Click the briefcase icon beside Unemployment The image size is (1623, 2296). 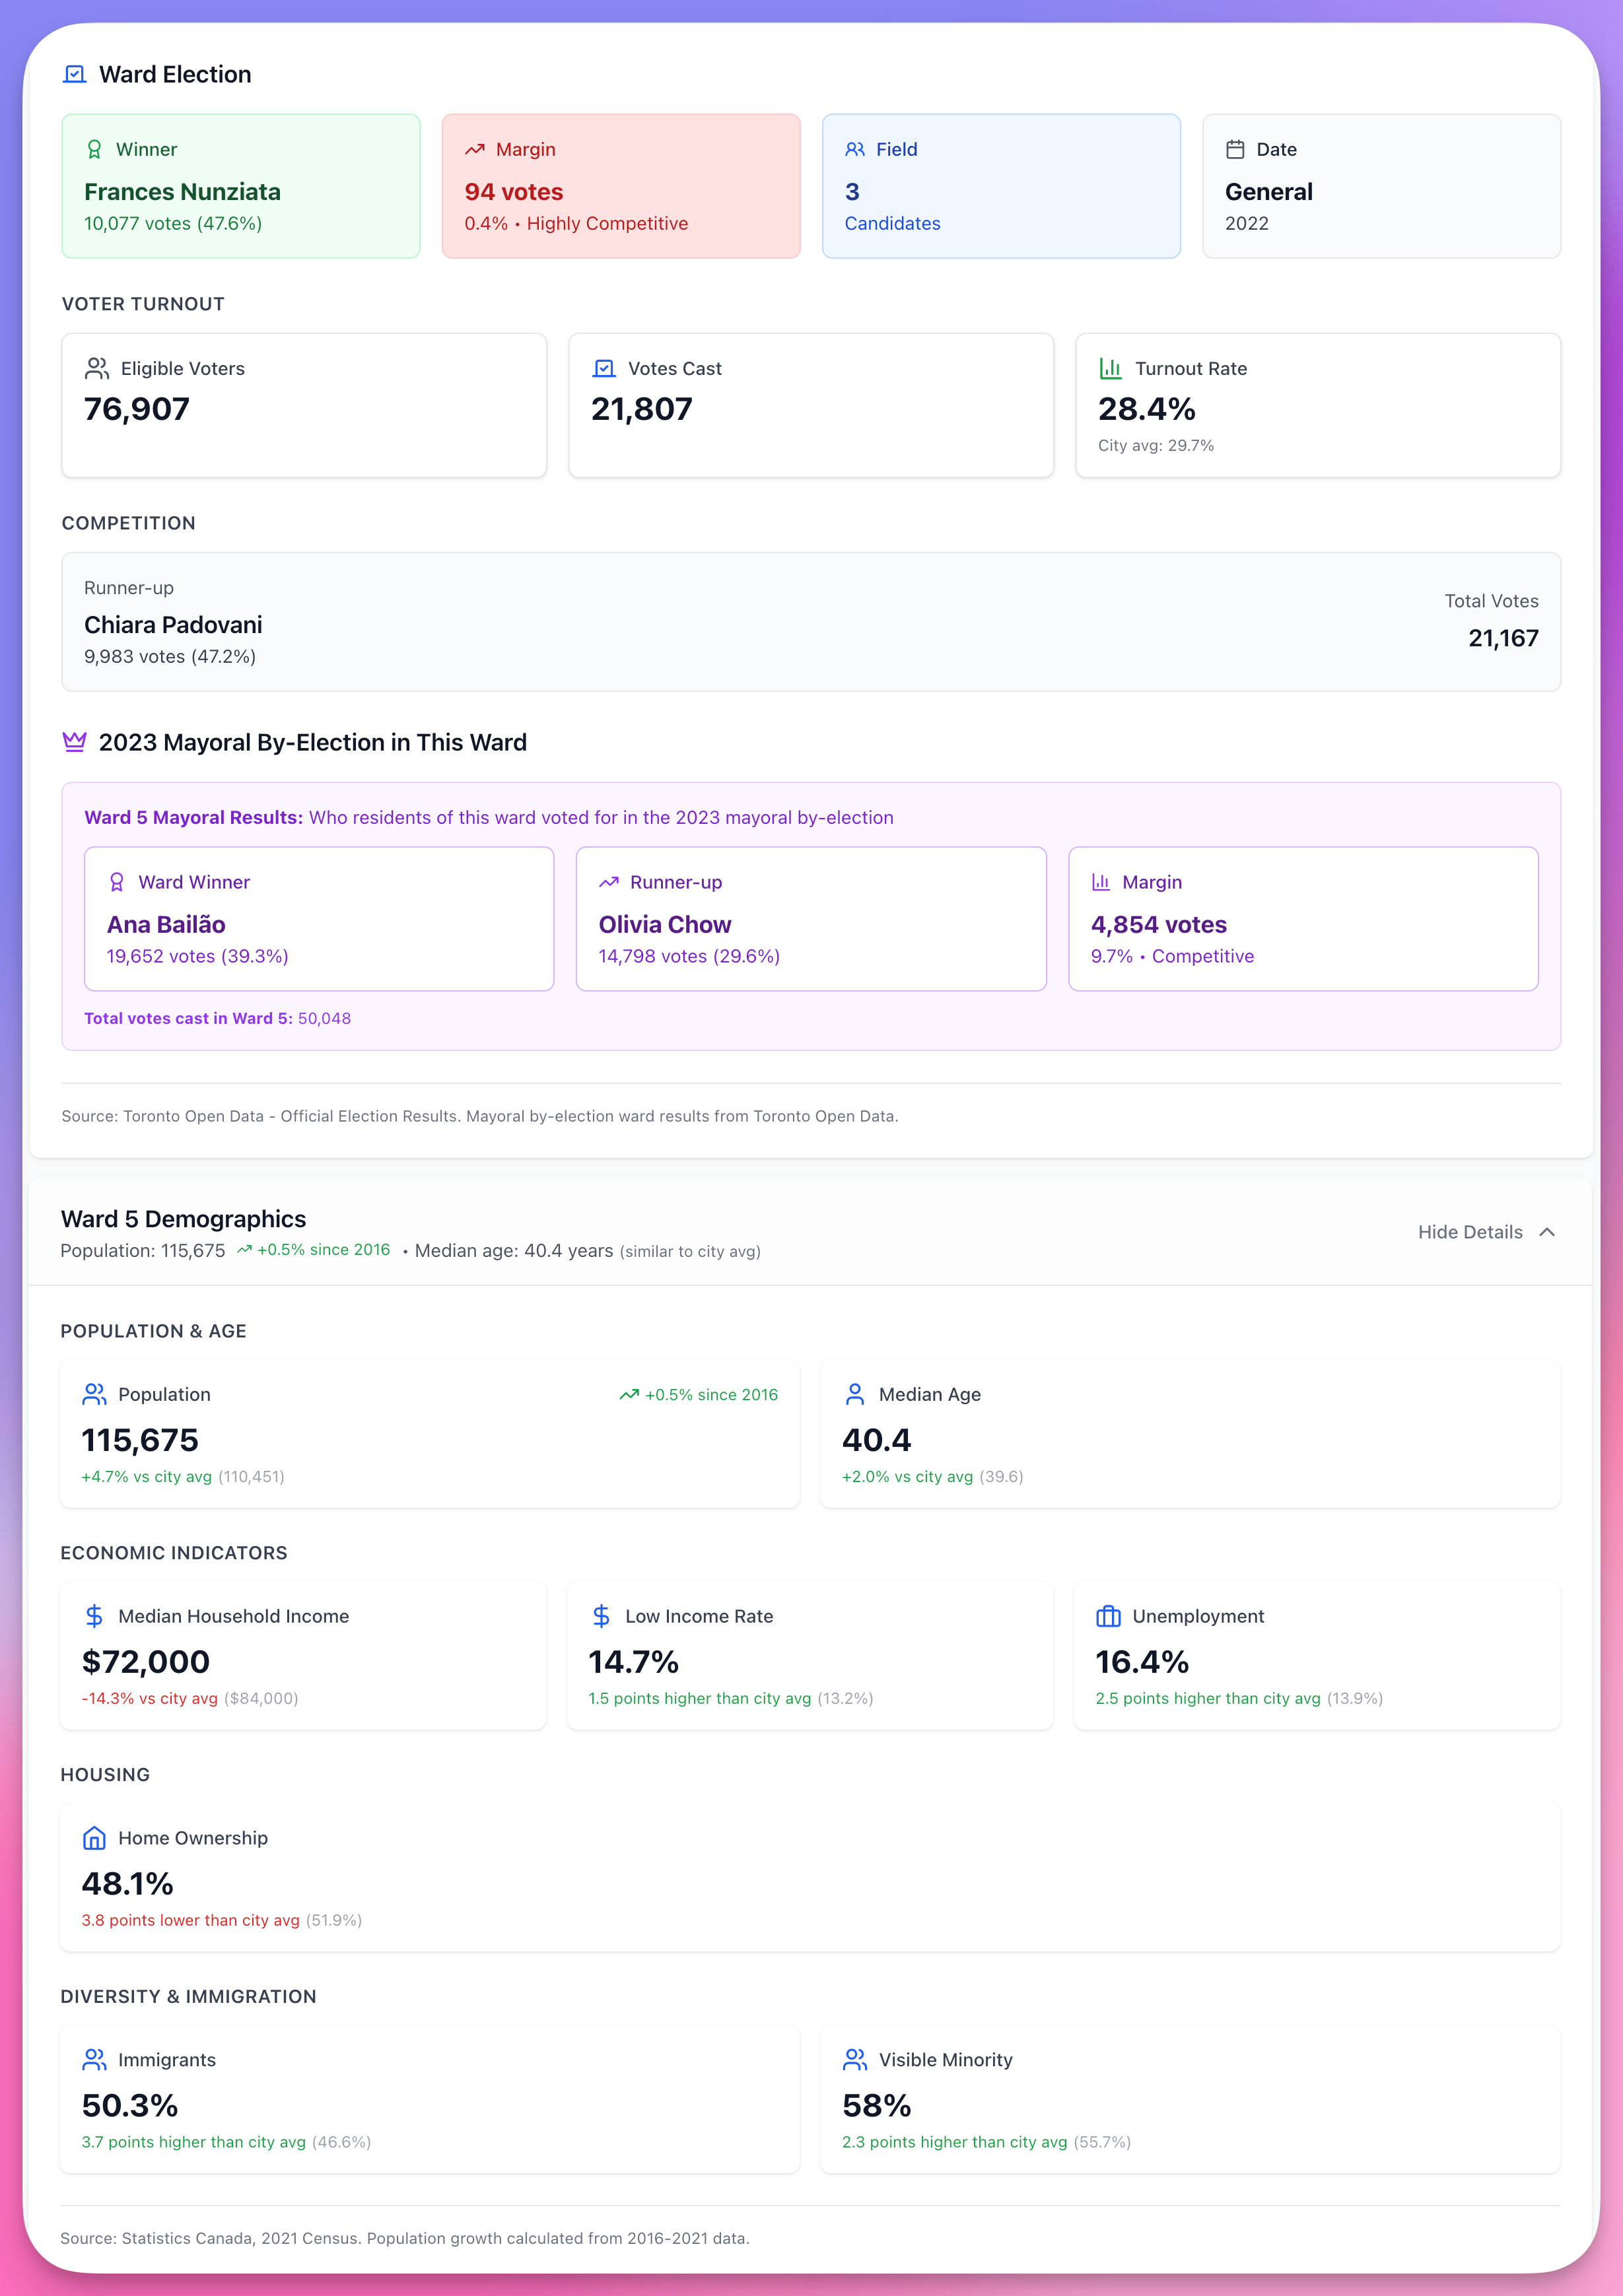click(1108, 1616)
